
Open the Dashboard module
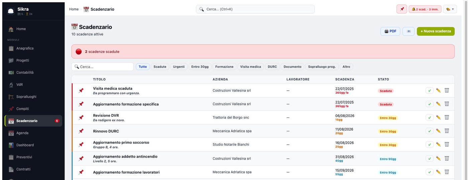point(33,145)
